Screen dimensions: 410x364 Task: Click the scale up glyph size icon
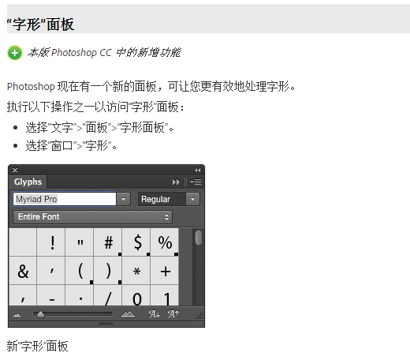pos(173,313)
